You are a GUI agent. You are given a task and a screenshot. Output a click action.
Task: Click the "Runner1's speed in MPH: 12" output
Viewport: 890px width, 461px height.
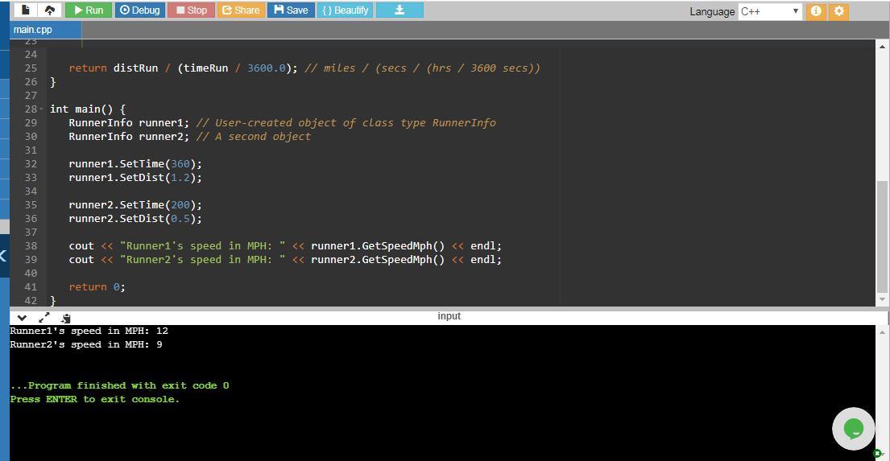pos(89,331)
